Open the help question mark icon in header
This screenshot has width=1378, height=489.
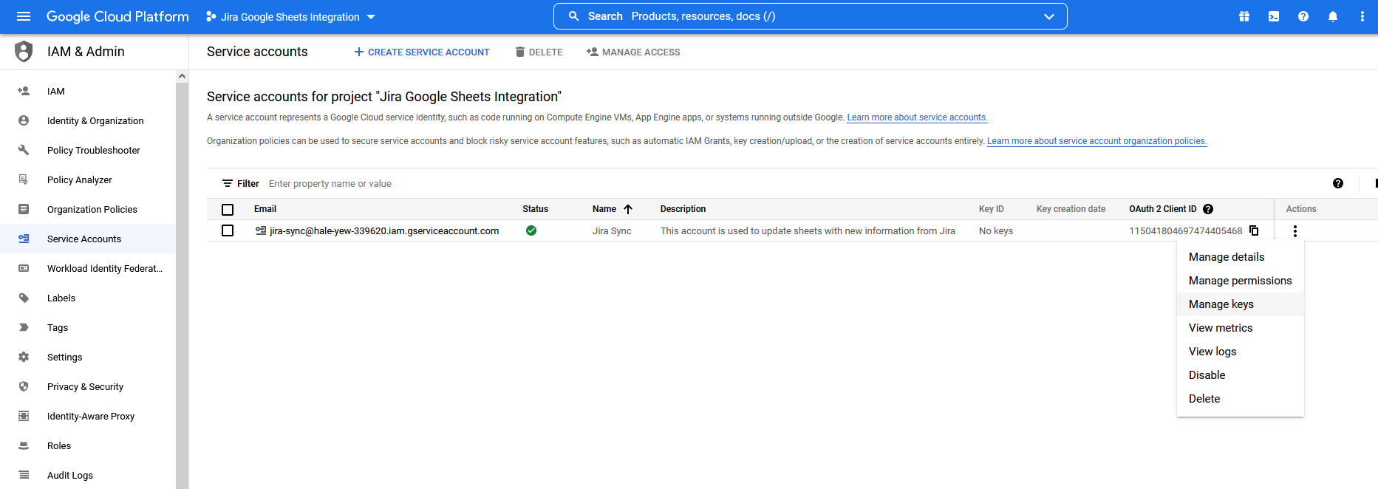click(x=1303, y=16)
